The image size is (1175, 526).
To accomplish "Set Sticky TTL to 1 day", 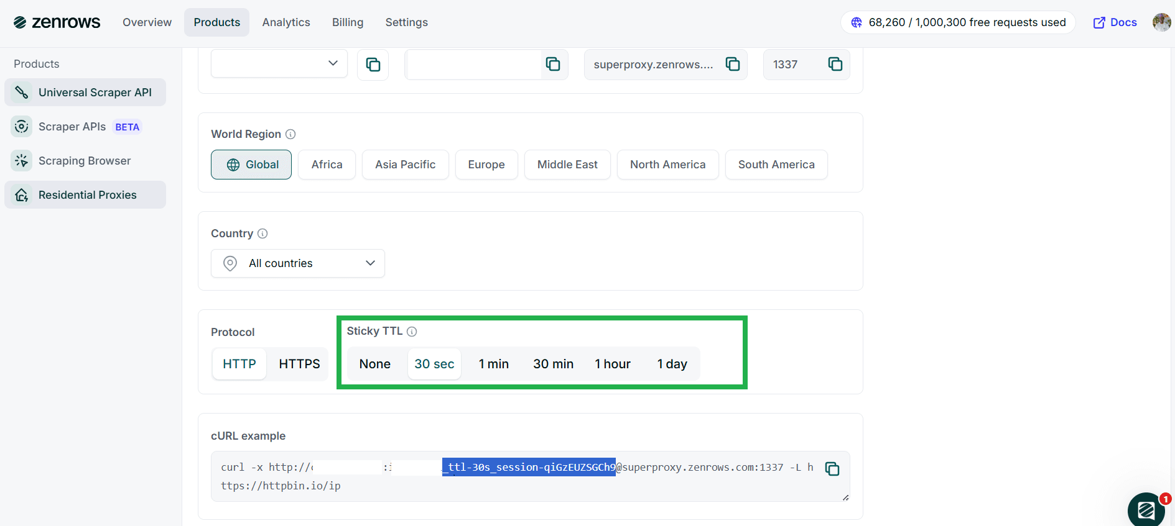I will [672, 364].
